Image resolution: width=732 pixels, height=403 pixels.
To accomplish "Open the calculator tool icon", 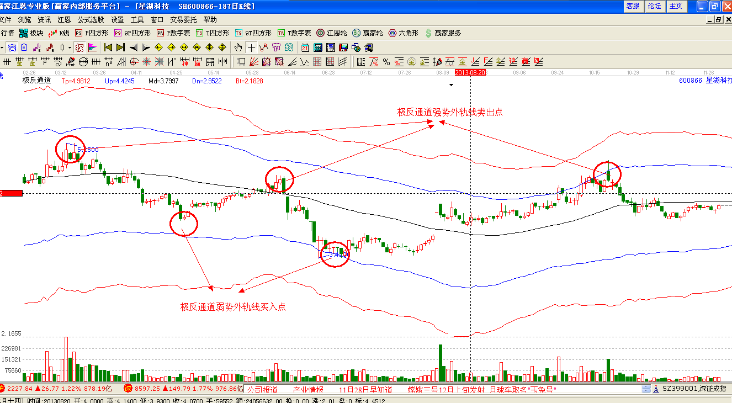I will 319,47.
